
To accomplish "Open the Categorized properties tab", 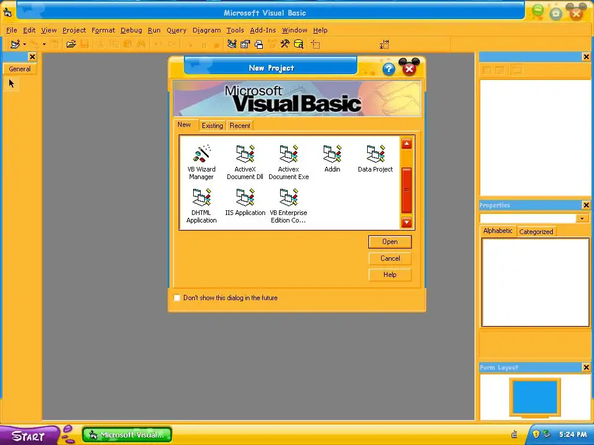I will [536, 232].
